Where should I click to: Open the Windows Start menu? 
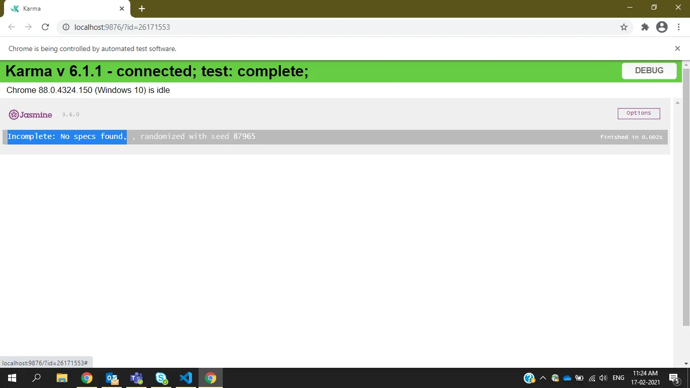12,378
